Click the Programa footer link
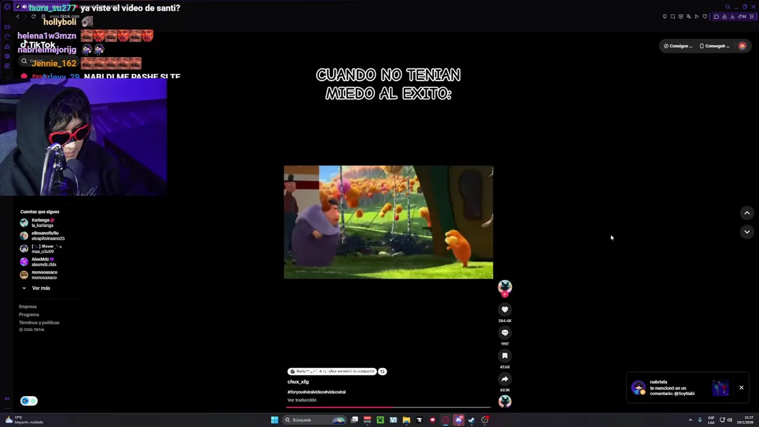 pos(29,314)
